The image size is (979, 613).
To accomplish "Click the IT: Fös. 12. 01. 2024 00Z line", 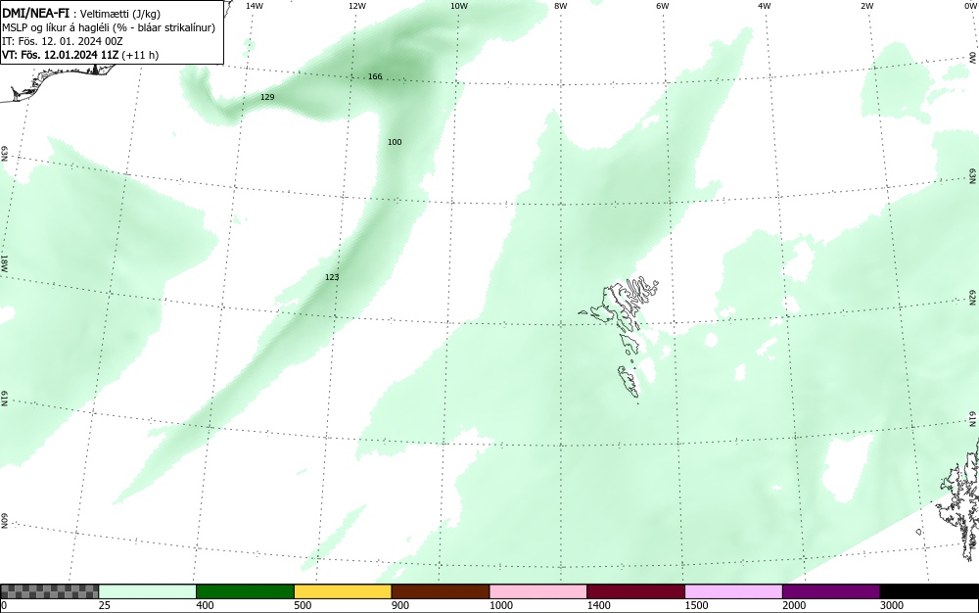I will [x=63, y=41].
